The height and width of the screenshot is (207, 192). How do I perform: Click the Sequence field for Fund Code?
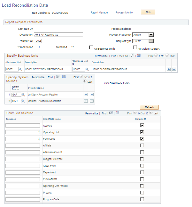click(23, 139)
